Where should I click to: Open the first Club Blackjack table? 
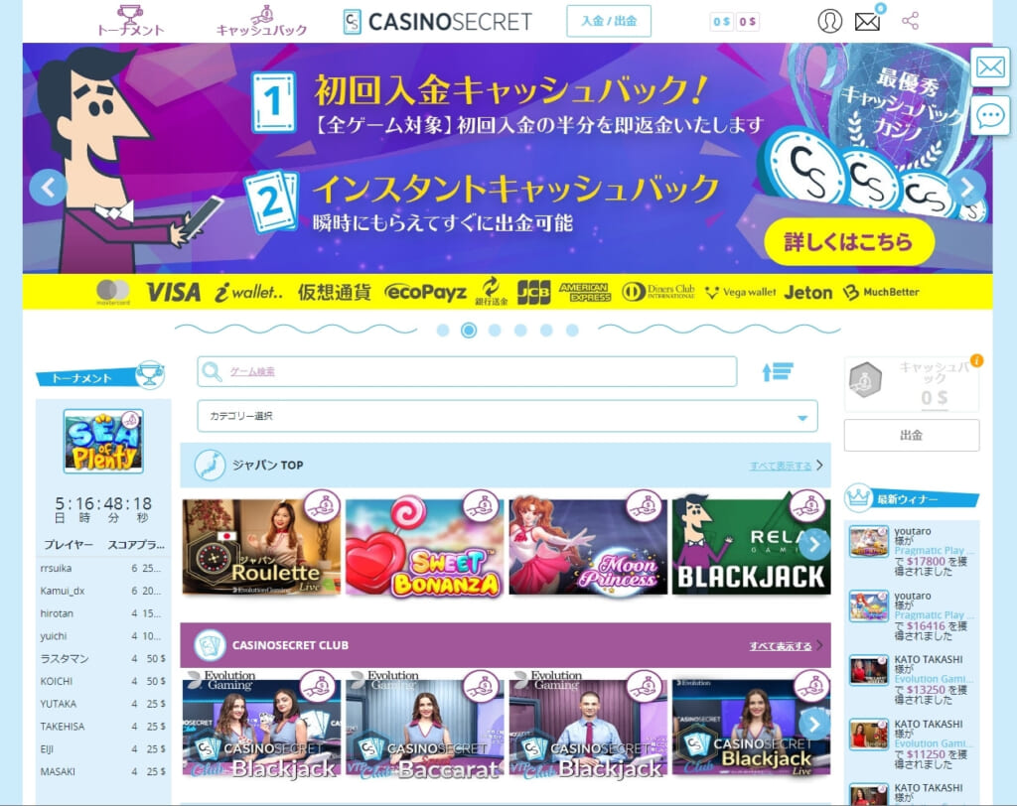[x=261, y=727]
